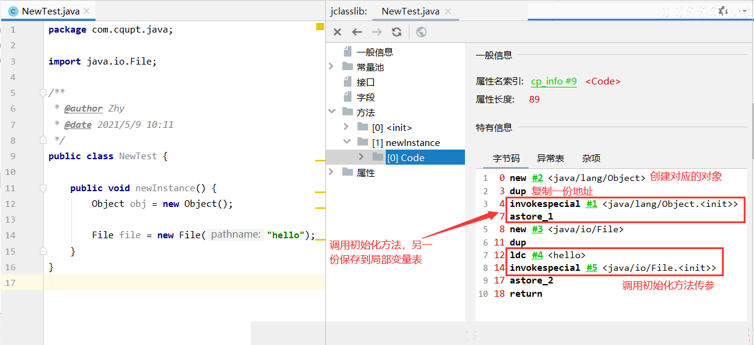Close the NewTest.java editor tab
The width and height of the screenshot is (754, 345).
pyautogui.click(x=86, y=11)
